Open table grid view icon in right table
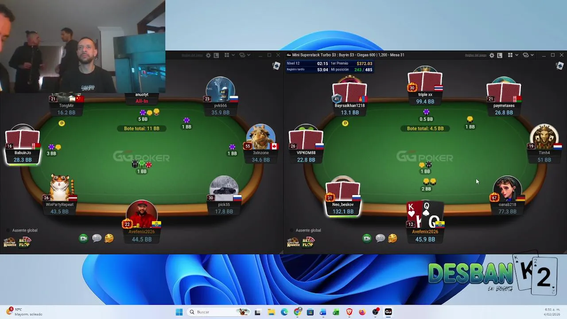The width and height of the screenshot is (567, 319). 510,55
